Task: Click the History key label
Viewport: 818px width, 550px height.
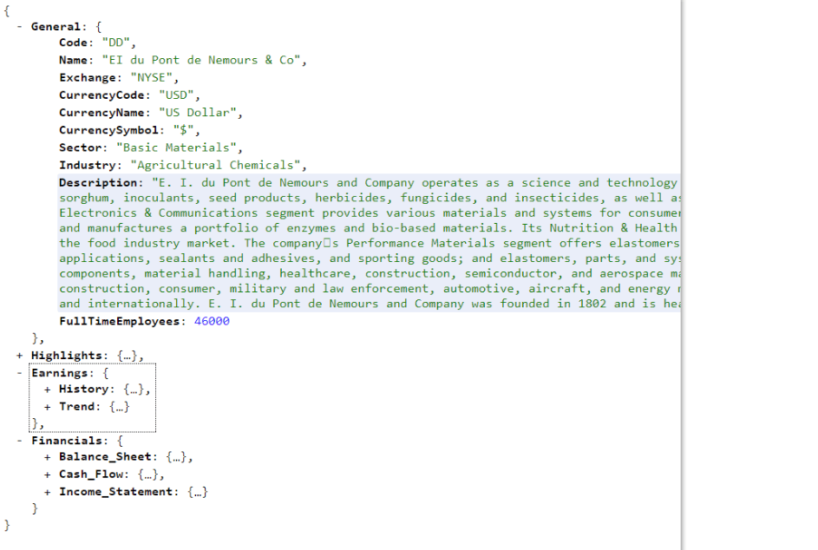Action: (83, 390)
